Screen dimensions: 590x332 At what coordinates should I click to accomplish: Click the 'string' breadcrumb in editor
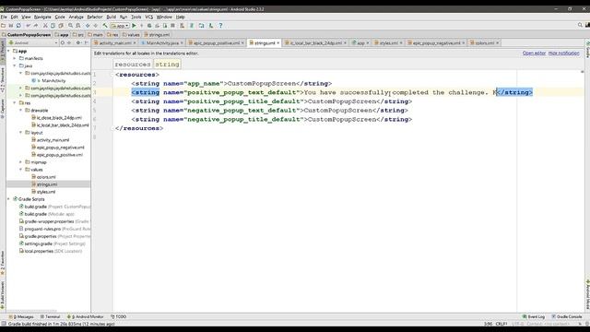[167, 65]
